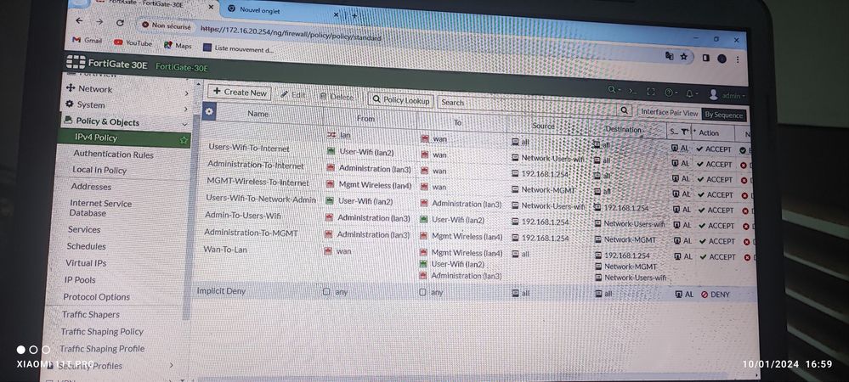Click the browser address bar URL

click(x=291, y=33)
